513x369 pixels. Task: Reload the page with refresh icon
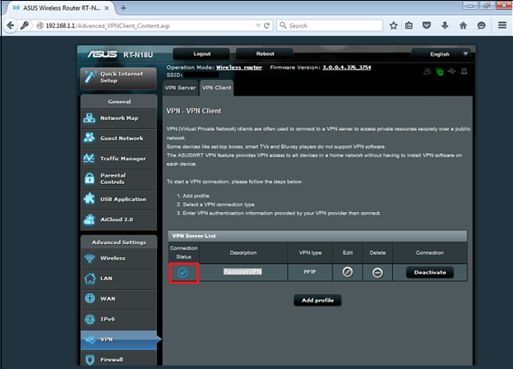267,25
